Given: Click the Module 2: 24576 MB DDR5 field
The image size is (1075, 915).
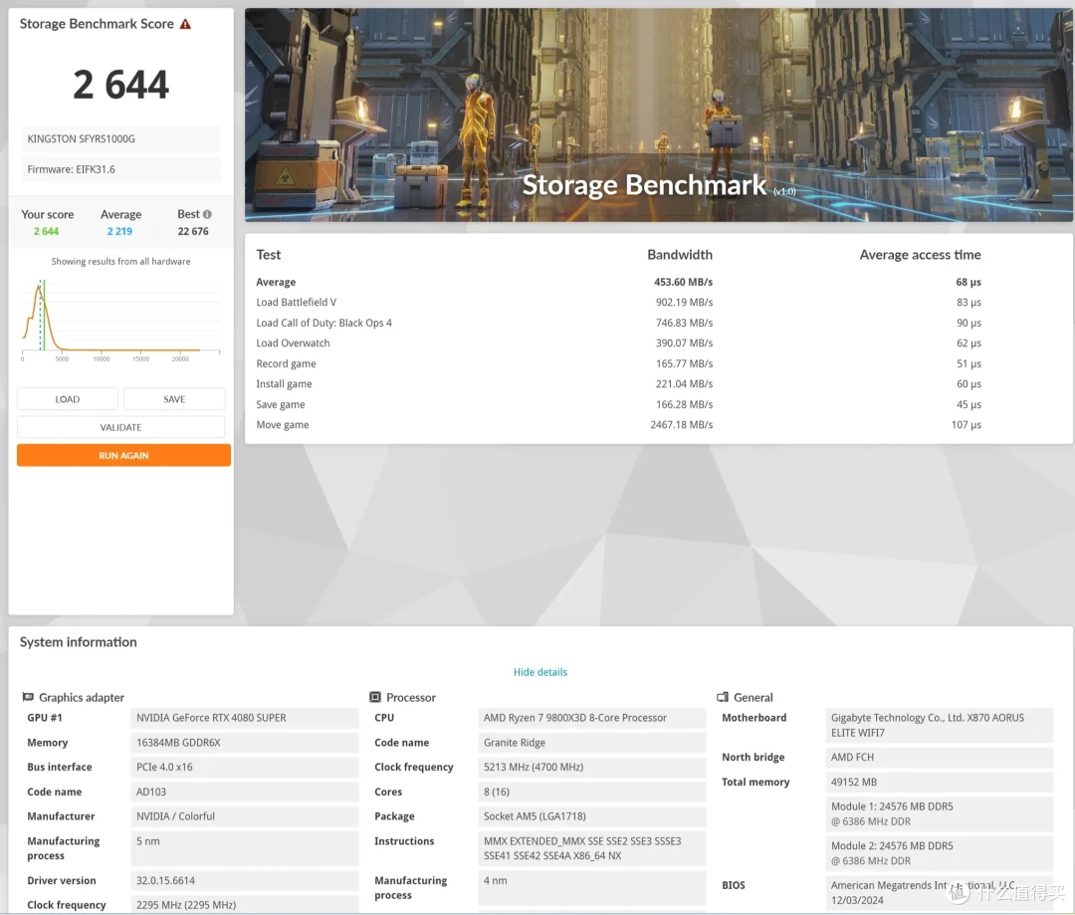Looking at the screenshot, I should coord(940,853).
